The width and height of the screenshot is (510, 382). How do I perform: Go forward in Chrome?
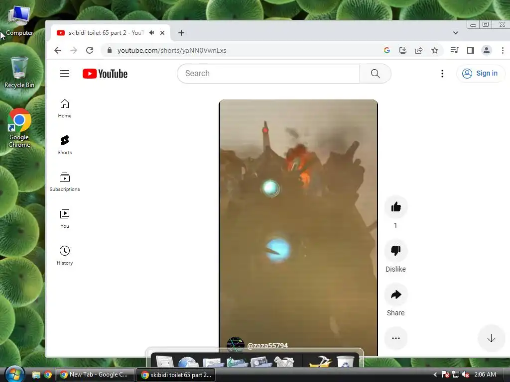(x=74, y=50)
